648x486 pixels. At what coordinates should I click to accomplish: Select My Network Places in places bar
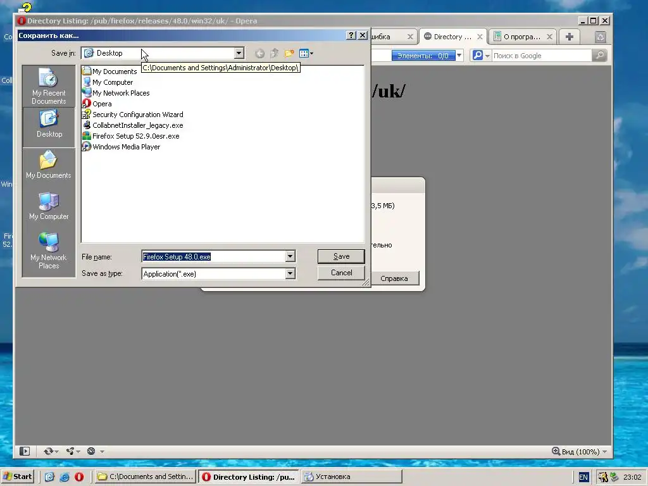[49, 250]
